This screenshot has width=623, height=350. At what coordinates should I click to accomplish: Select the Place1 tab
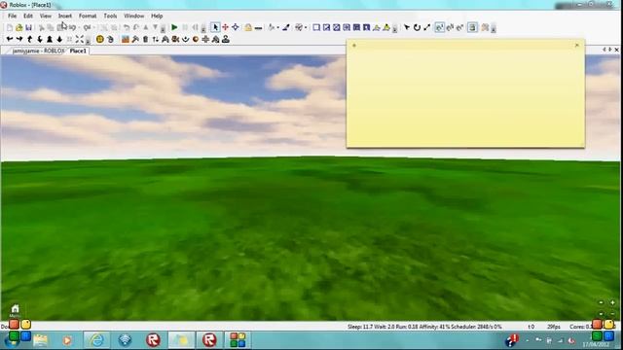78,51
